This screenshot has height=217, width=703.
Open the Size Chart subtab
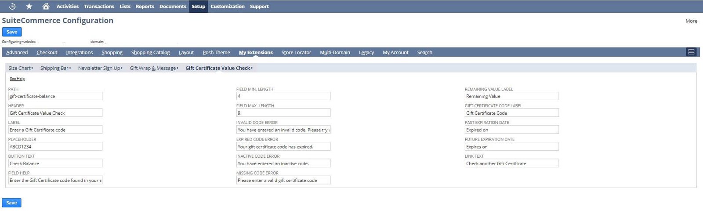(x=21, y=68)
